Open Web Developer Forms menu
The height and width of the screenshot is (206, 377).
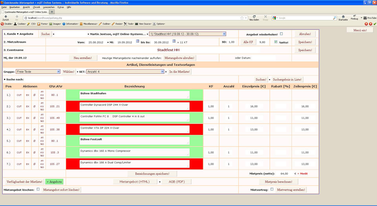coord(42,24)
